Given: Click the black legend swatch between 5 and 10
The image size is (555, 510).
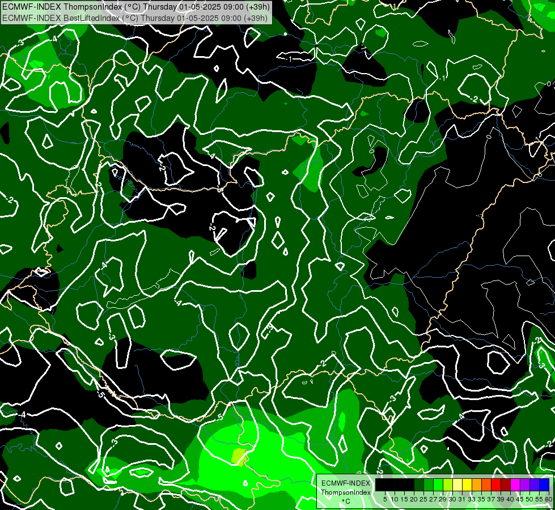Looking at the screenshot, I should point(390,484).
